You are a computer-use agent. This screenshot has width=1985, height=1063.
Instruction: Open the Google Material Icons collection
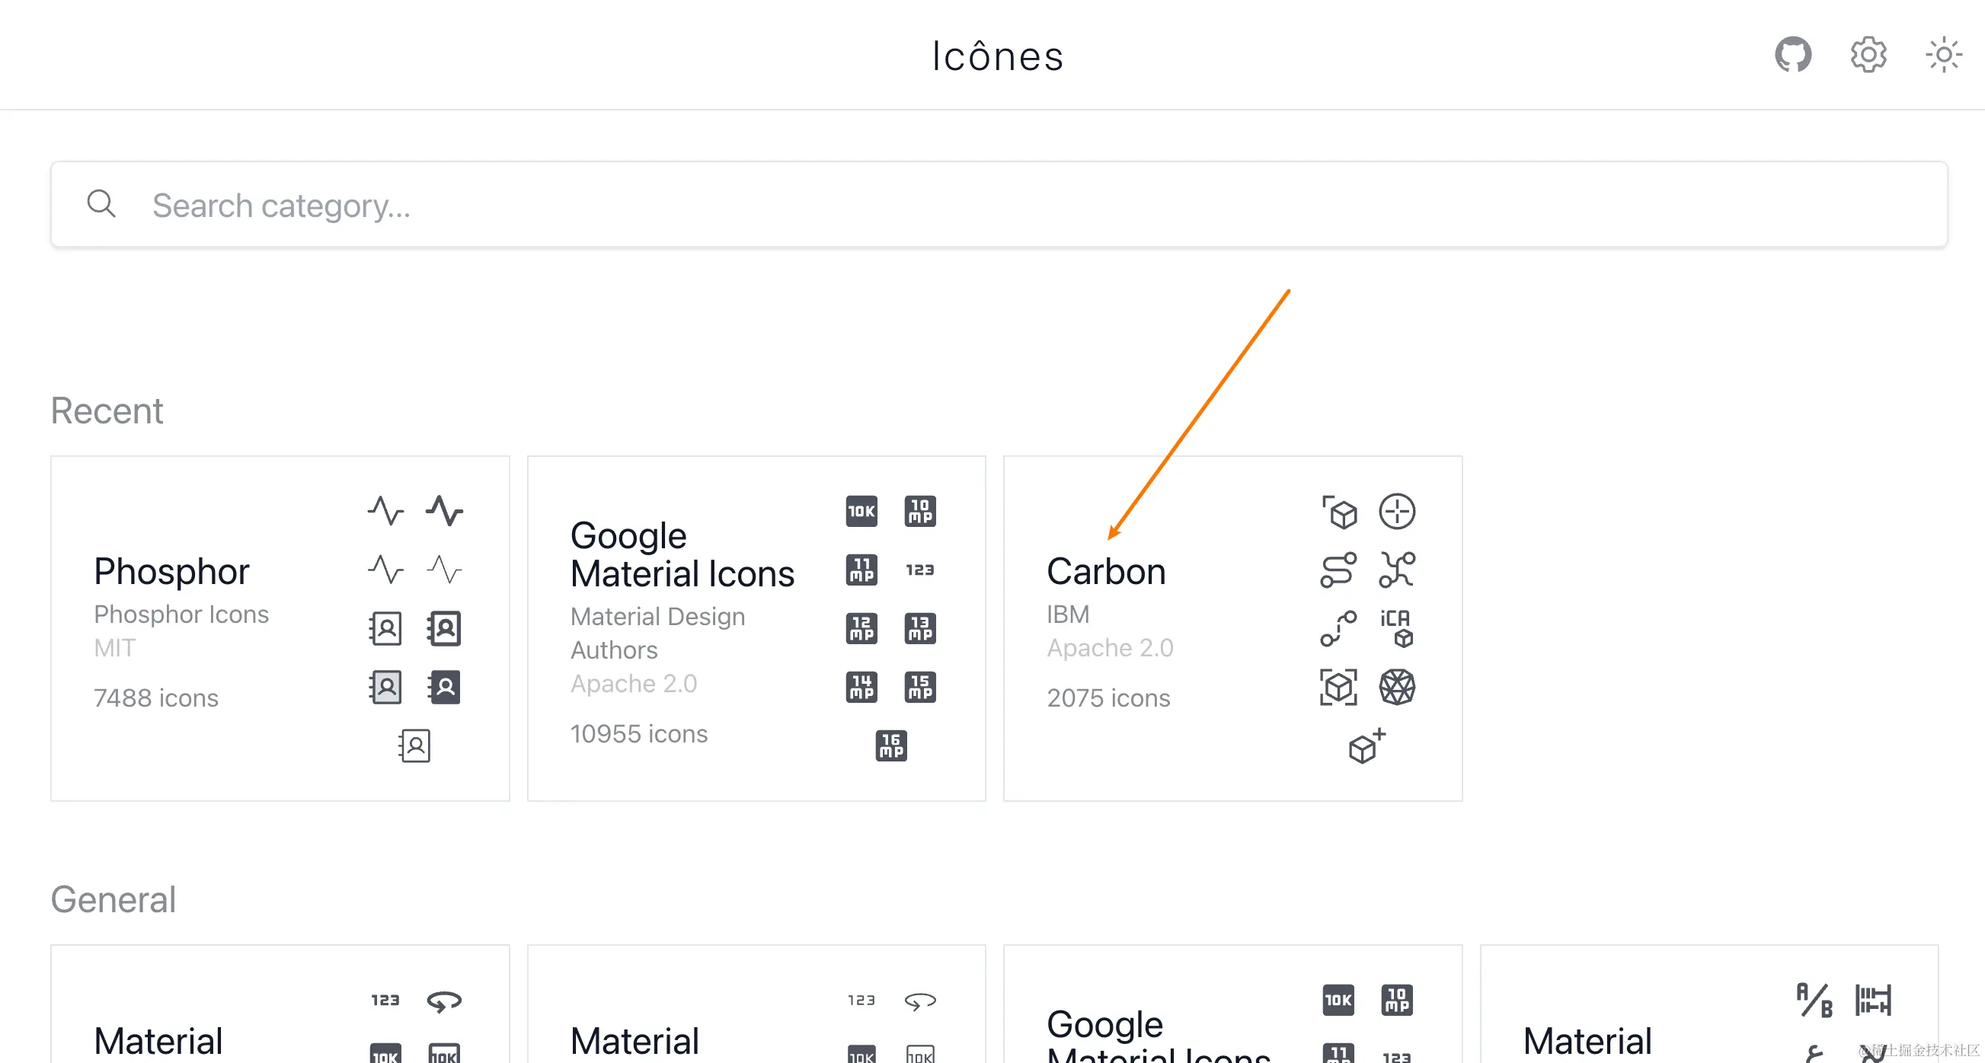682,554
